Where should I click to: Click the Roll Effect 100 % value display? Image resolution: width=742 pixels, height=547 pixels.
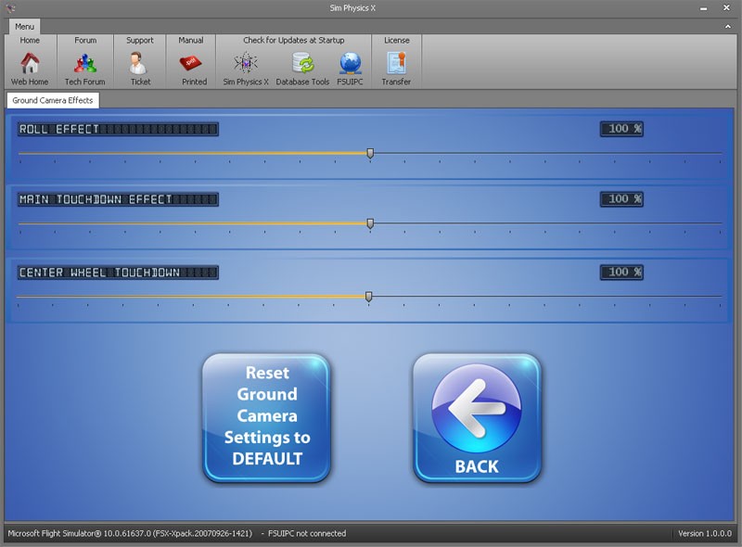621,129
